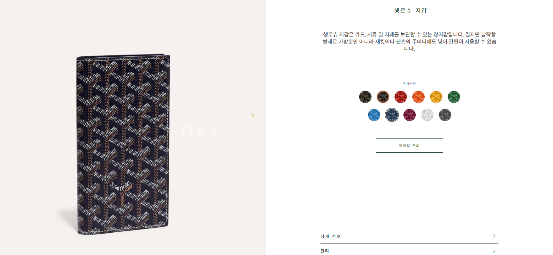
Task: Pick the red color option
Action: (x=401, y=97)
